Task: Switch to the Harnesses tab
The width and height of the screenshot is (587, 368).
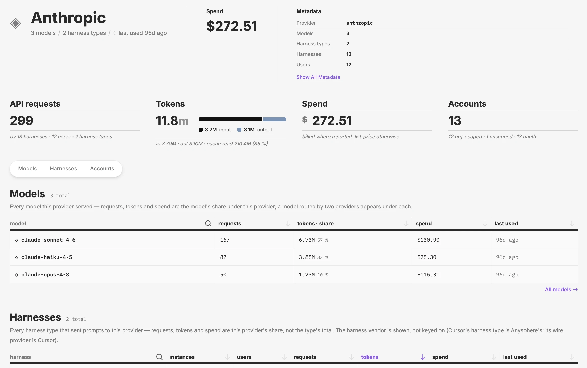Action: point(63,168)
